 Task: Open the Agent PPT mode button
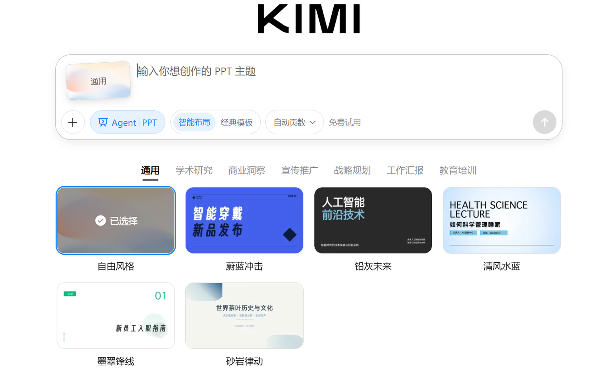127,122
